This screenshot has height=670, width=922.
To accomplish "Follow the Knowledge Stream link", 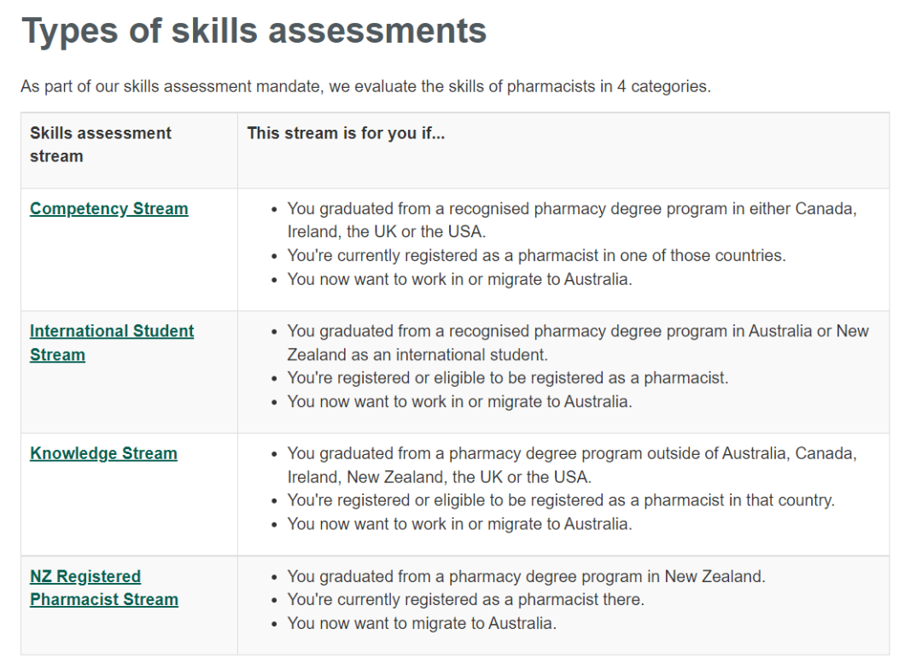I will pyautogui.click(x=103, y=453).
